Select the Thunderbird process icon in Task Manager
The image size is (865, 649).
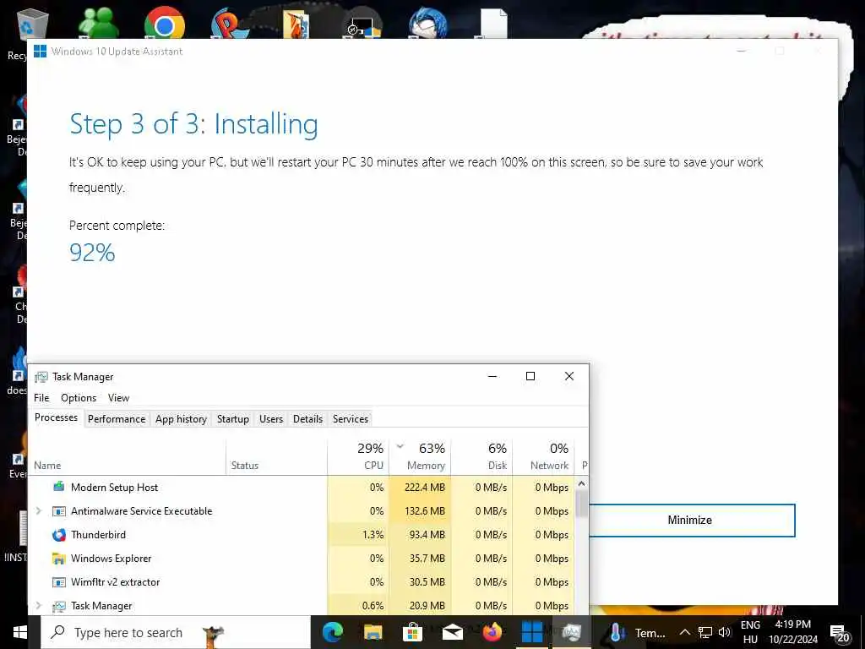tap(58, 535)
